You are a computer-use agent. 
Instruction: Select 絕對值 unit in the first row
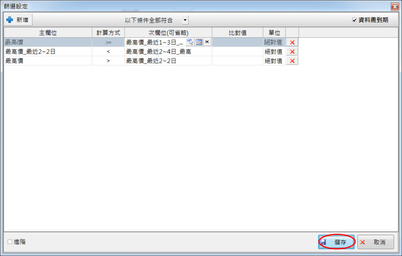(275, 42)
